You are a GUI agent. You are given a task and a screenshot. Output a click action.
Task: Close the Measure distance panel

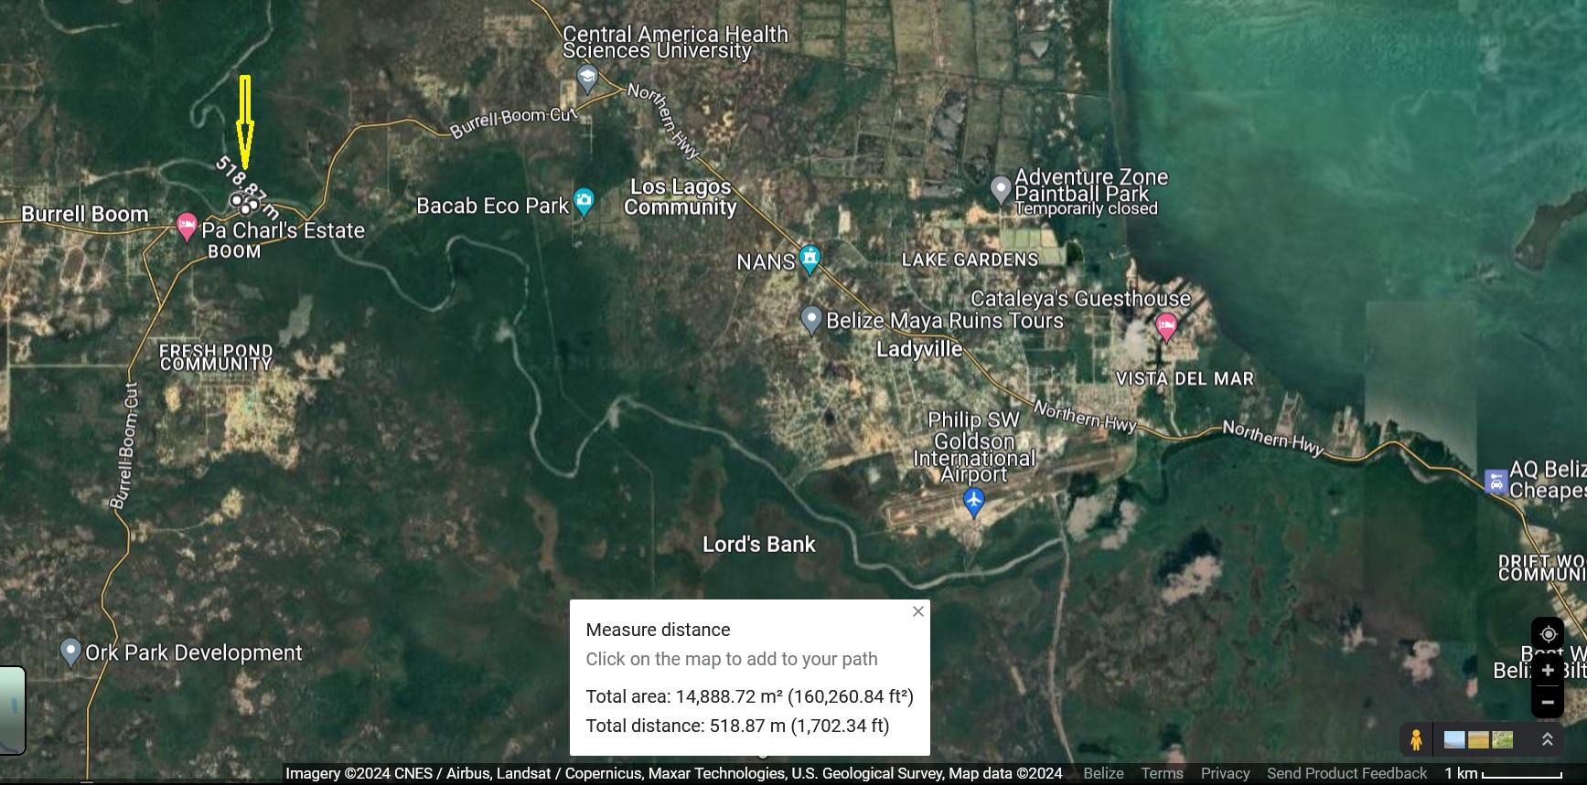coord(918,611)
